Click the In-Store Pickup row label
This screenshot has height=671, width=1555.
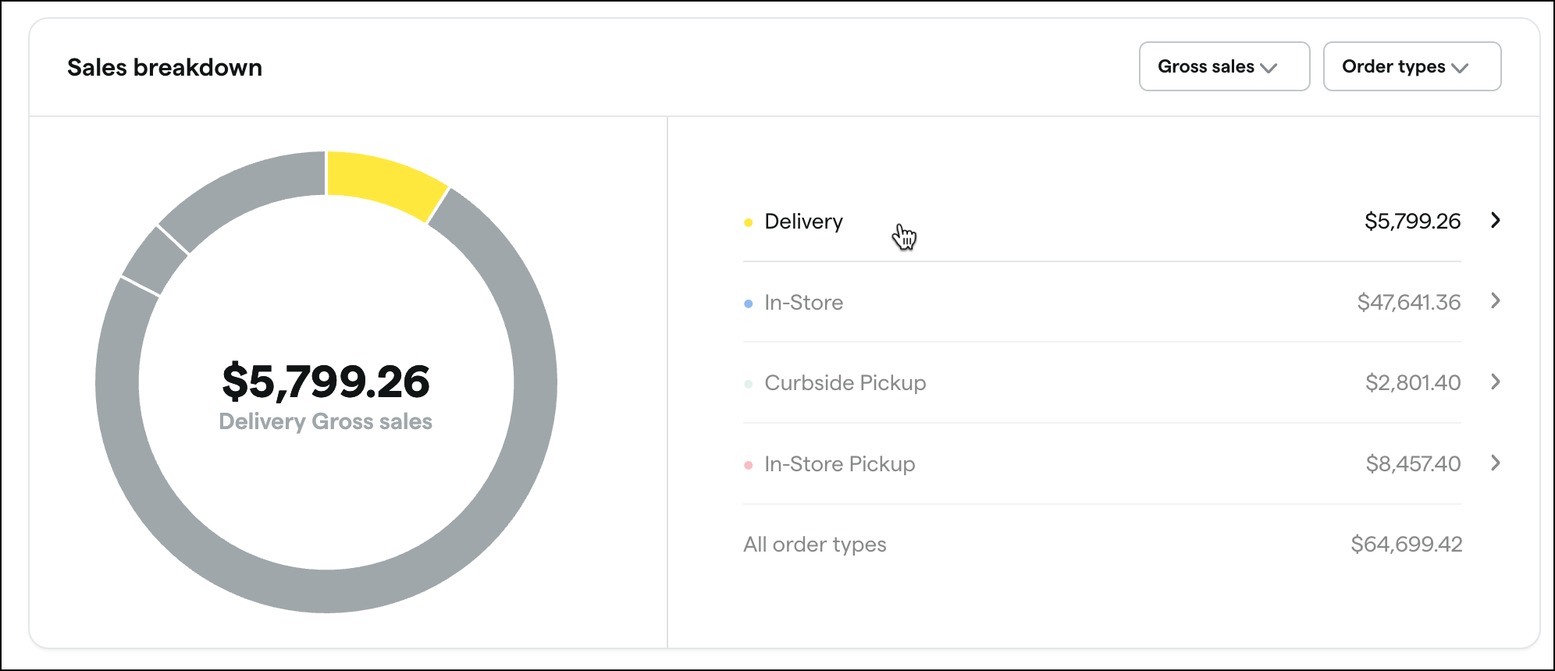pyautogui.click(x=838, y=464)
